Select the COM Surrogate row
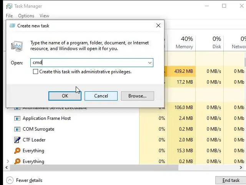The width and height of the screenshot is (246, 185). coord(125,129)
